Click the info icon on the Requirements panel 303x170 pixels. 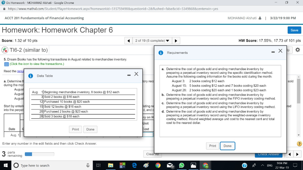(x=160, y=53)
